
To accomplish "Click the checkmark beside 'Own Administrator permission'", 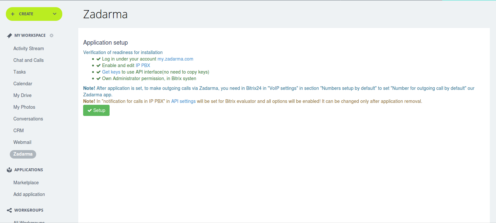I will tap(98, 78).
